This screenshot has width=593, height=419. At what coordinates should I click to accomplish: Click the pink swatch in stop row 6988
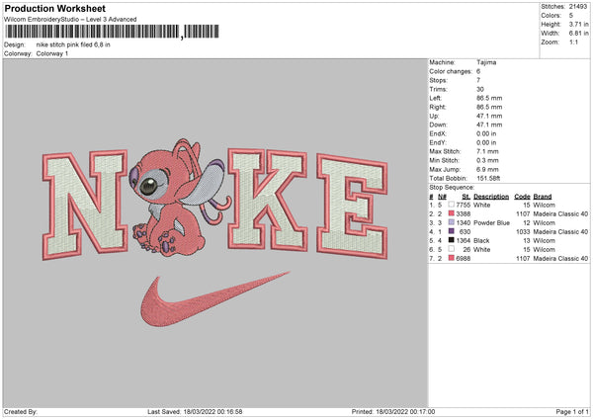point(452,258)
